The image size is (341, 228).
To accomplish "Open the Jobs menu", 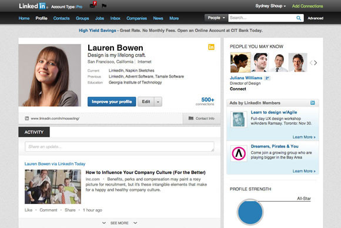I will point(99,18).
